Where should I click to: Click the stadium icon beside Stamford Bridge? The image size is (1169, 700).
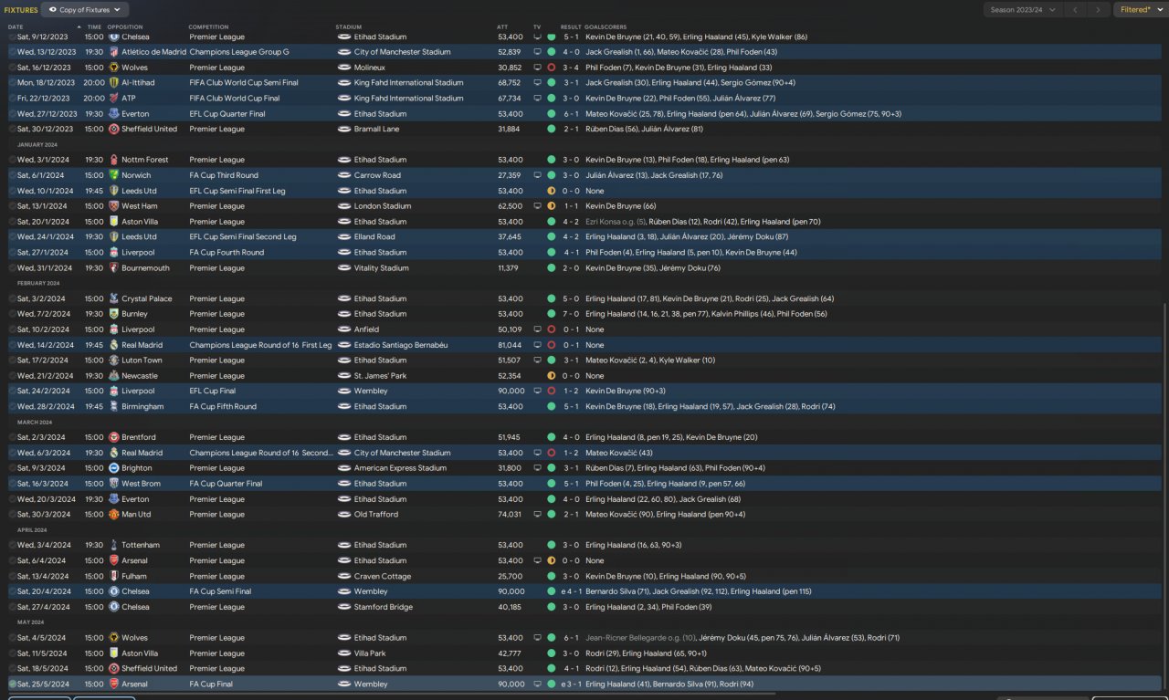tap(343, 607)
